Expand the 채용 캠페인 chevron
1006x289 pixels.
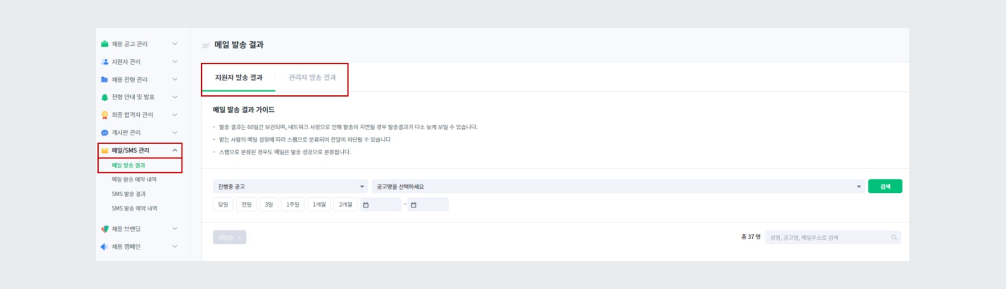click(175, 247)
